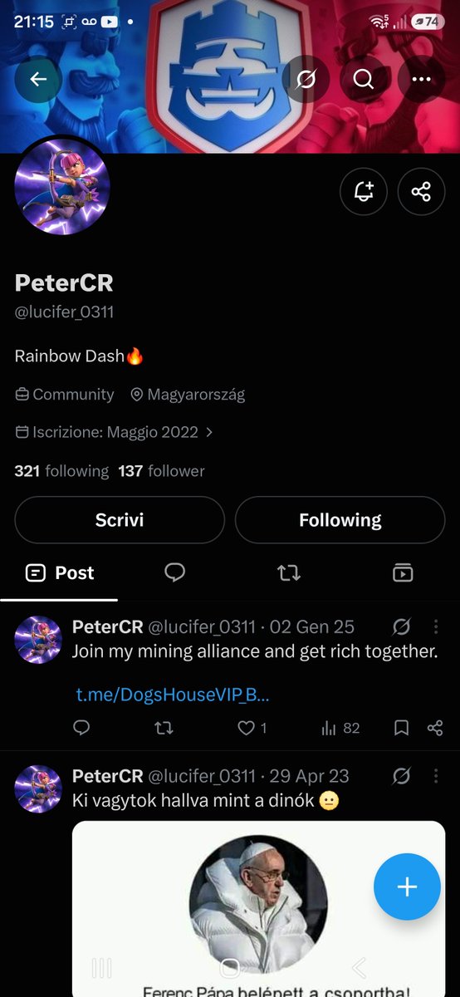Expand the first post's vertical dots menu
Viewport: 460px width, 997px height.
(x=436, y=626)
